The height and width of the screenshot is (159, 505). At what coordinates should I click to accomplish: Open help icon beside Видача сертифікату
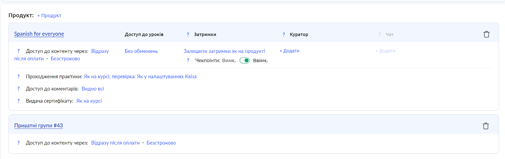pos(18,101)
